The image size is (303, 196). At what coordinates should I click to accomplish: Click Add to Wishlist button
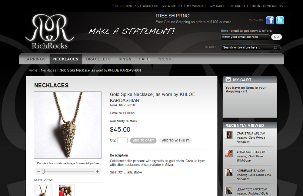[x=175, y=141]
